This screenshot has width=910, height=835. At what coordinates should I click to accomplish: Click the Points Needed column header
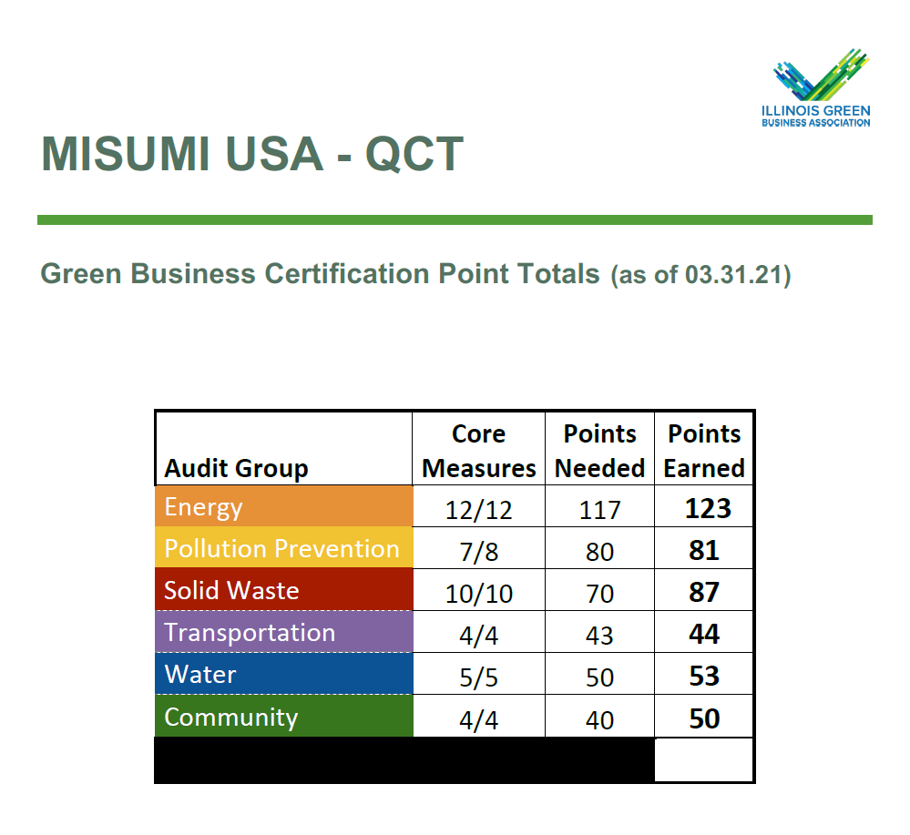point(599,449)
